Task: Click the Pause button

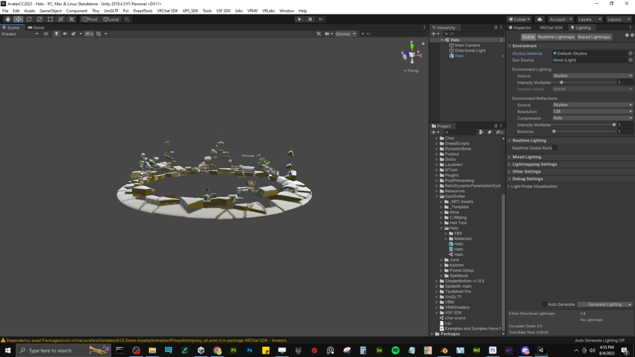Action: [310, 19]
